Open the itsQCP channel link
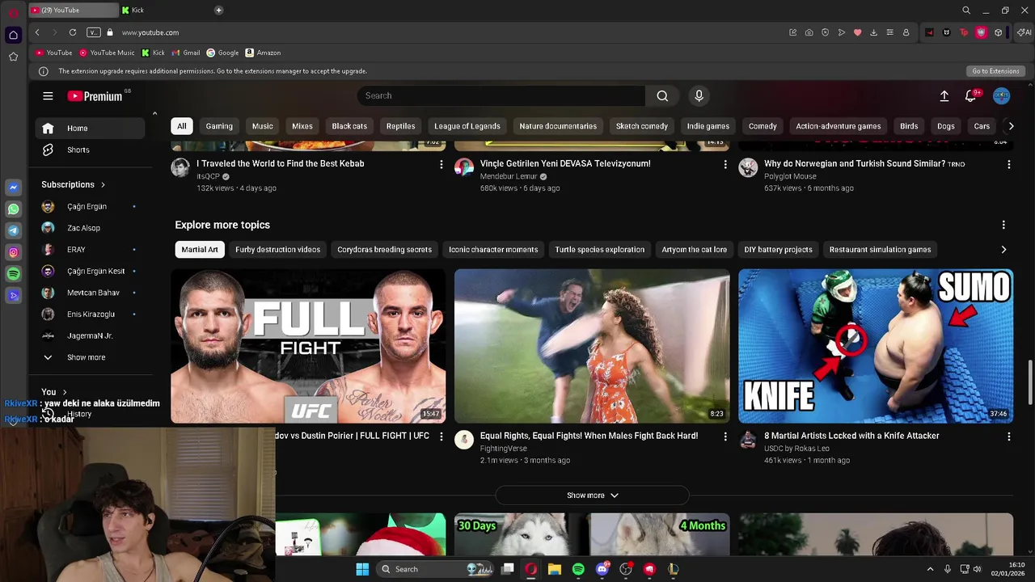Viewport: 1035px width, 582px height. (208, 176)
